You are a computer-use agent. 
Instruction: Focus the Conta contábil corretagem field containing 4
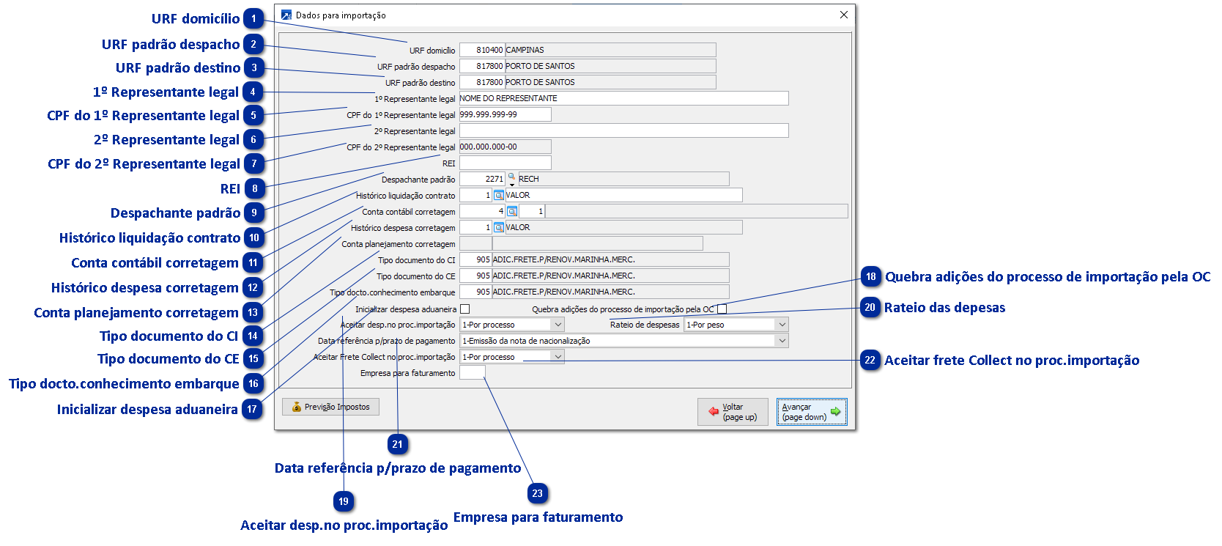pyautogui.click(x=483, y=211)
